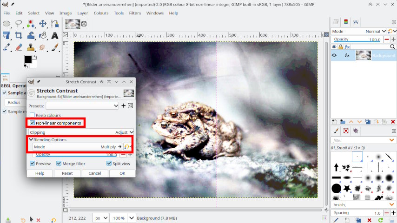
Task: Swap foreground and background colours
Action: pyautogui.click(x=35, y=57)
